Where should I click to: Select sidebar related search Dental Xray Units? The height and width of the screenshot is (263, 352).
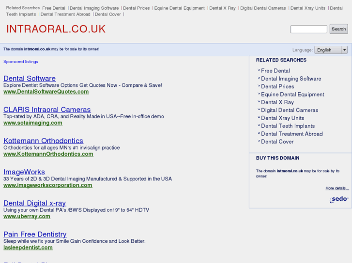(282, 118)
